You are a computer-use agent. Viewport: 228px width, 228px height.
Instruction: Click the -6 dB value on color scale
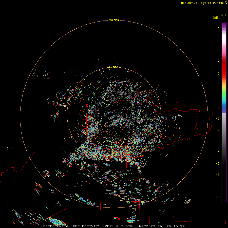(218, 175)
